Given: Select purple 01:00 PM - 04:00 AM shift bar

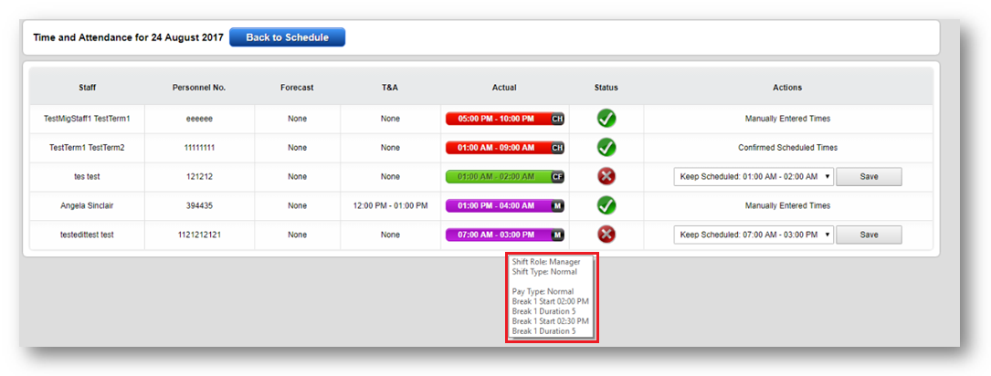Looking at the screenshot, I should tap(498, 206).
